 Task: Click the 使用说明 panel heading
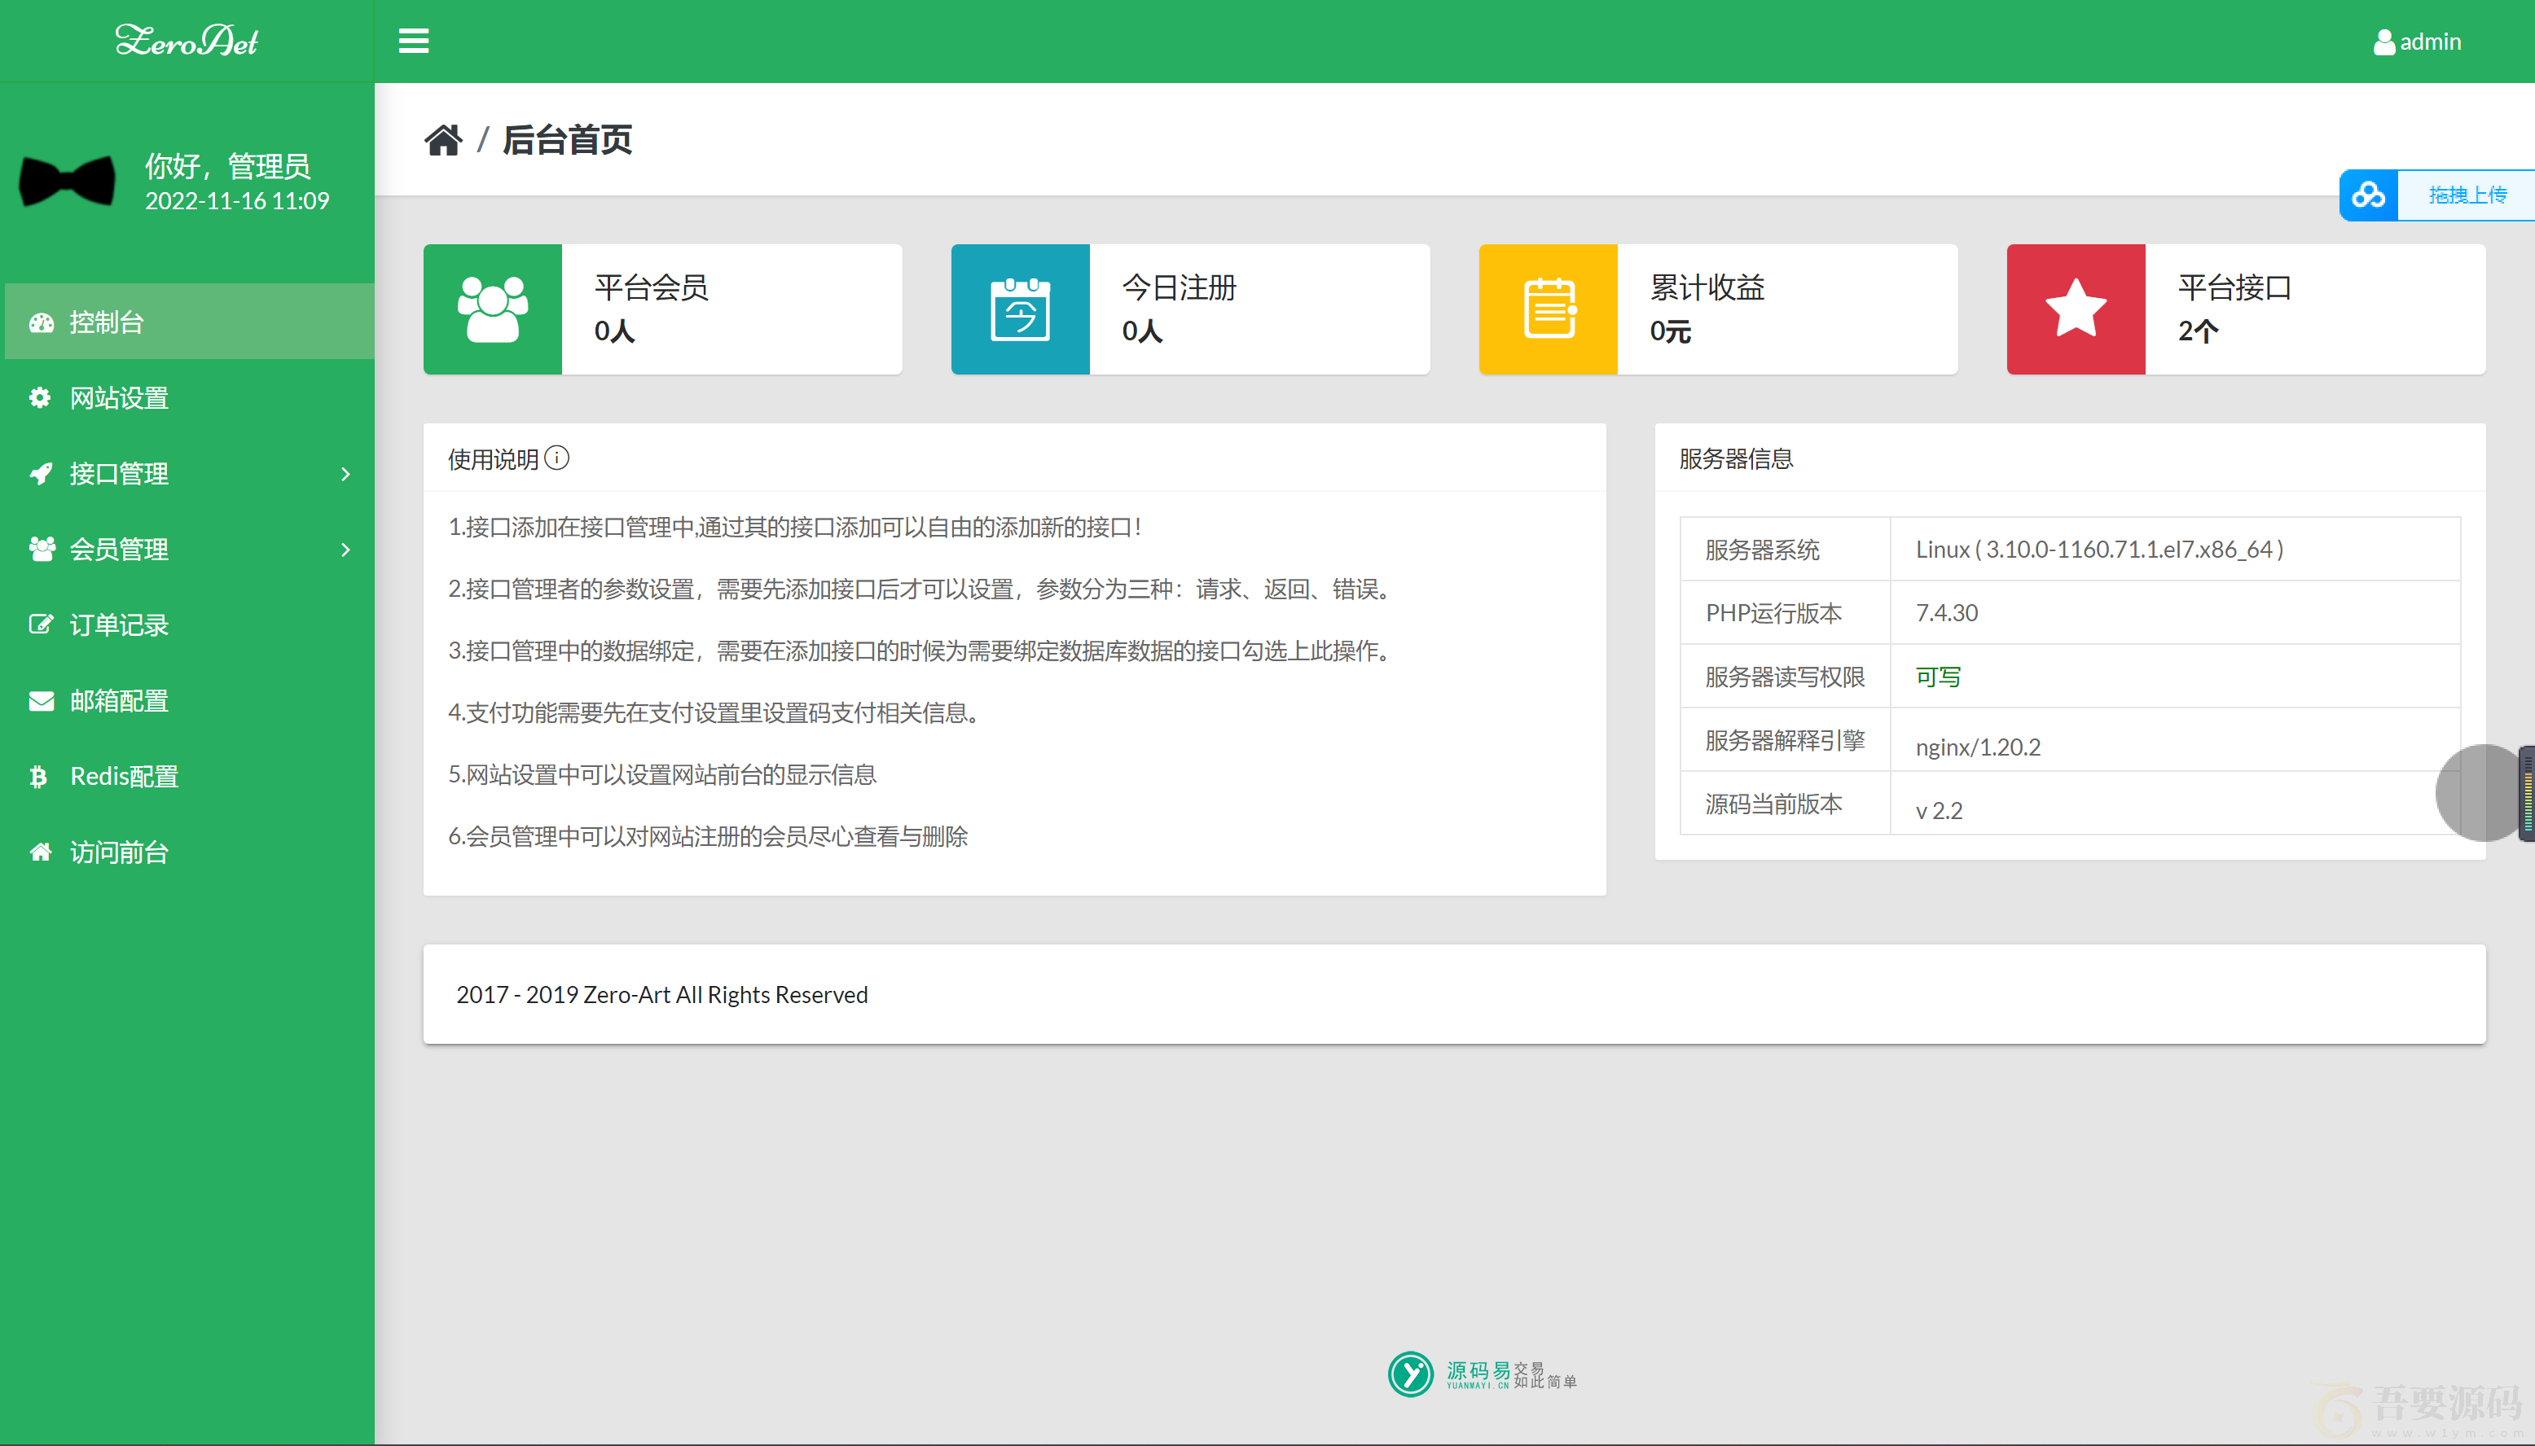(x=493, y=459)
